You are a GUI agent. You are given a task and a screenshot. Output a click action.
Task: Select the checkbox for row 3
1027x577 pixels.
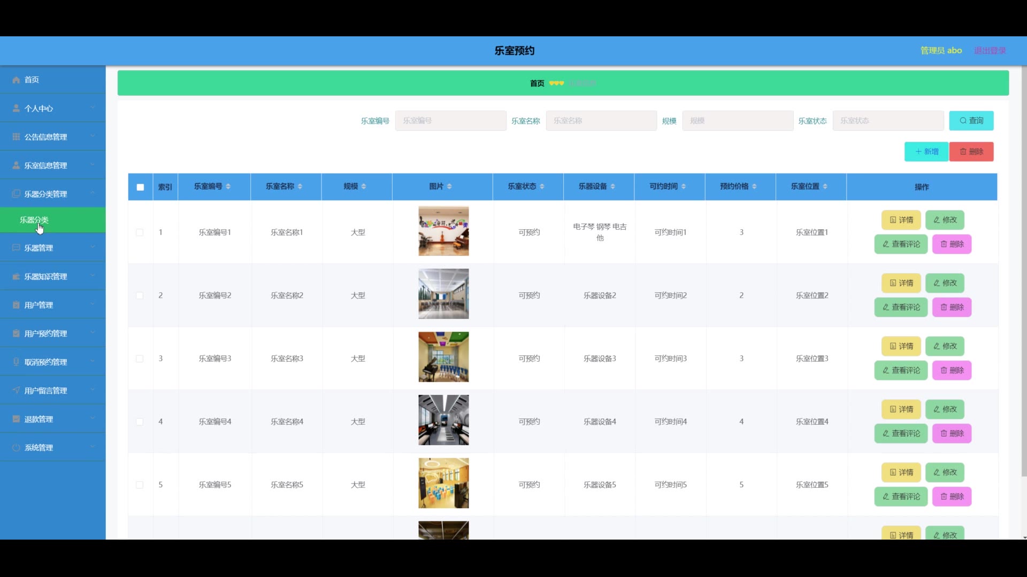140,358
